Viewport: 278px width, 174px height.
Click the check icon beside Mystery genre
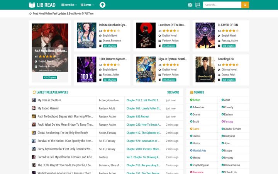click(x=222, y=157)
